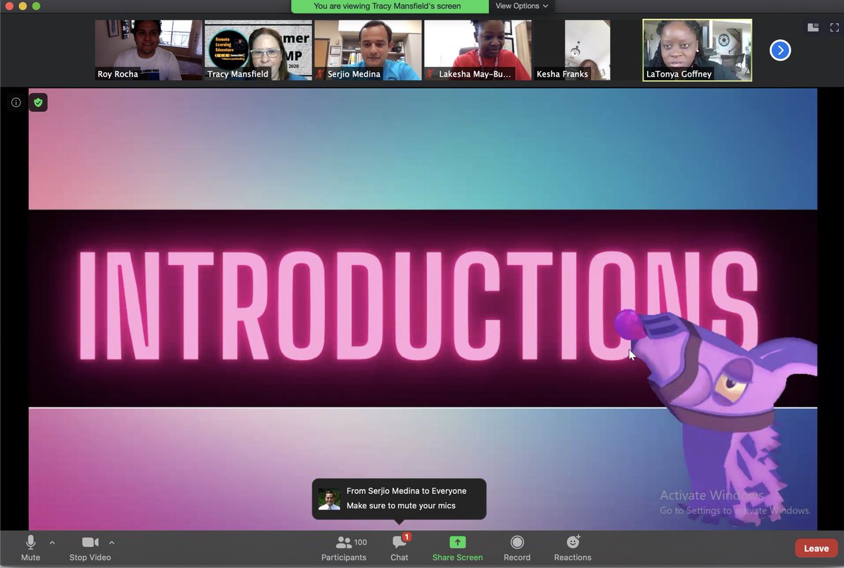844x568 pixels.
Task: Show next page of video thumbnails
Action: [780, 50]
